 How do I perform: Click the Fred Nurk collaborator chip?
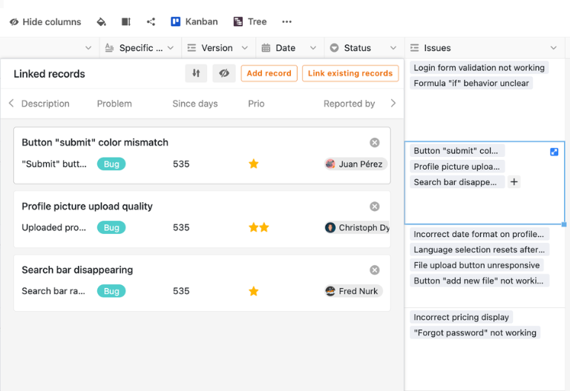tap(353, 291)
